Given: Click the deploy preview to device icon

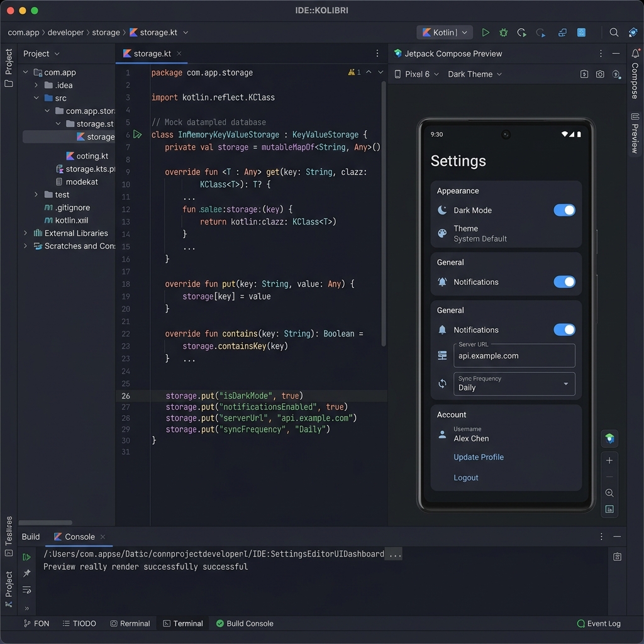Looking at the screenshot, I should coord(584,74).
